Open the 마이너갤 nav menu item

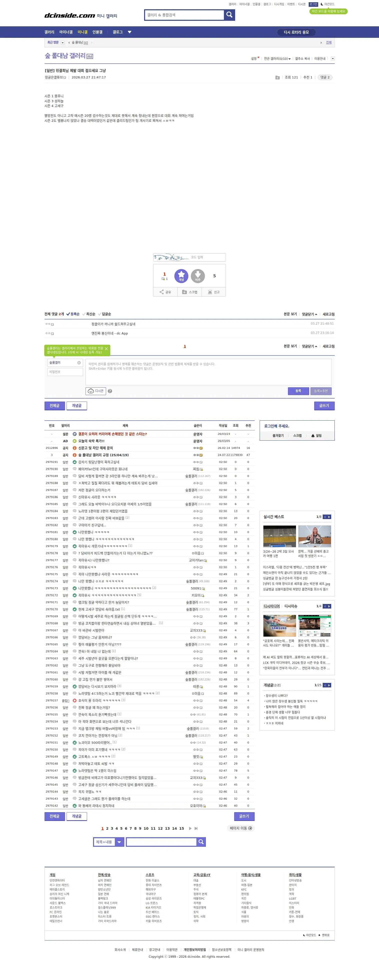tap(66, 32)
